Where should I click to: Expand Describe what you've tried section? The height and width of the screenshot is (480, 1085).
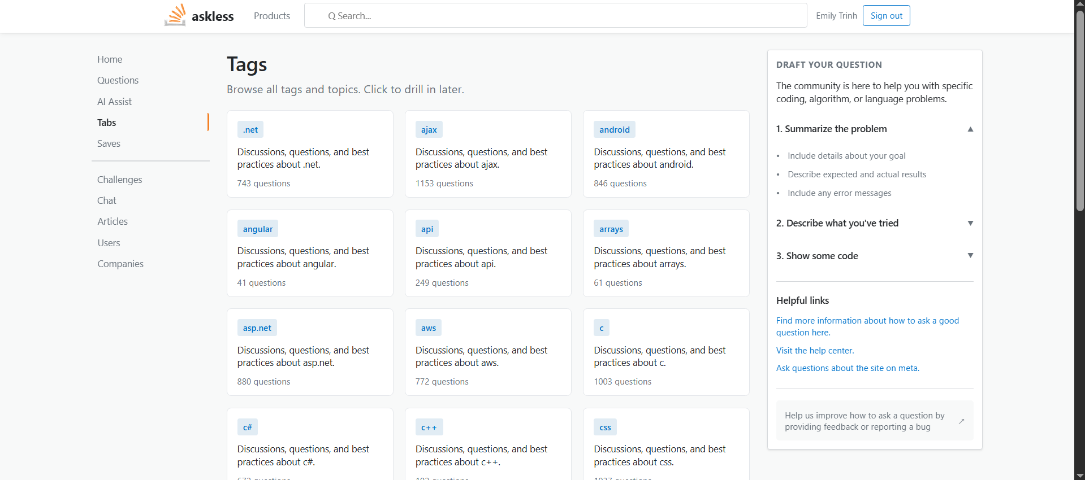coord(970,223)
